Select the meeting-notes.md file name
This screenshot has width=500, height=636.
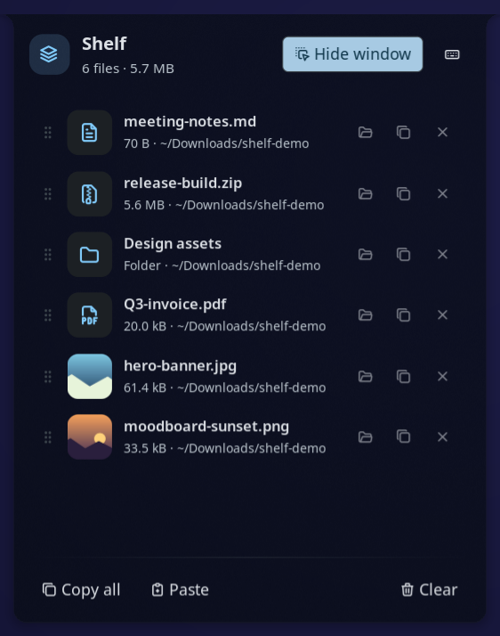(190, 122)
